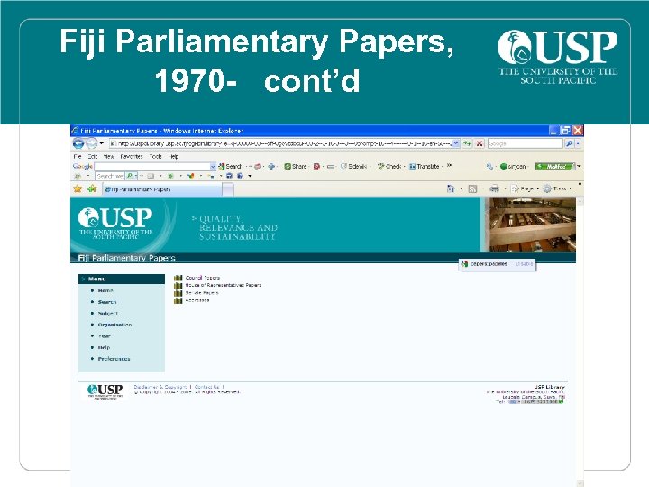The image size is (649, 487).
Task: Open the View menu
Action: [x=108, y=157]
